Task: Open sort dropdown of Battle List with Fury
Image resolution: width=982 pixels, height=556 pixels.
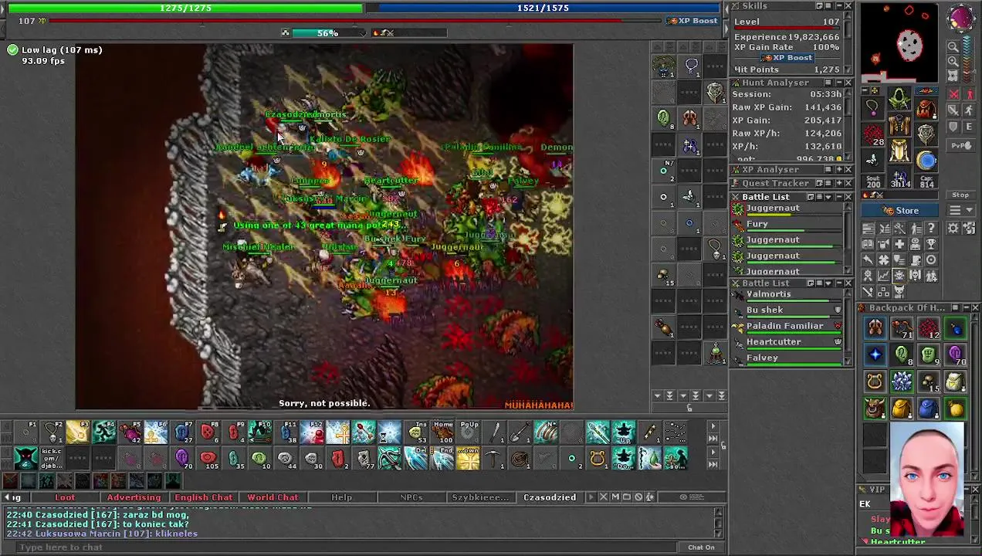Action: click(x=827, y=197)
